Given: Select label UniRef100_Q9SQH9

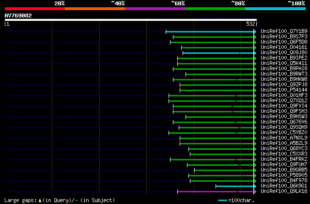Looking at the screenshot, I should (x=284, y=127).
